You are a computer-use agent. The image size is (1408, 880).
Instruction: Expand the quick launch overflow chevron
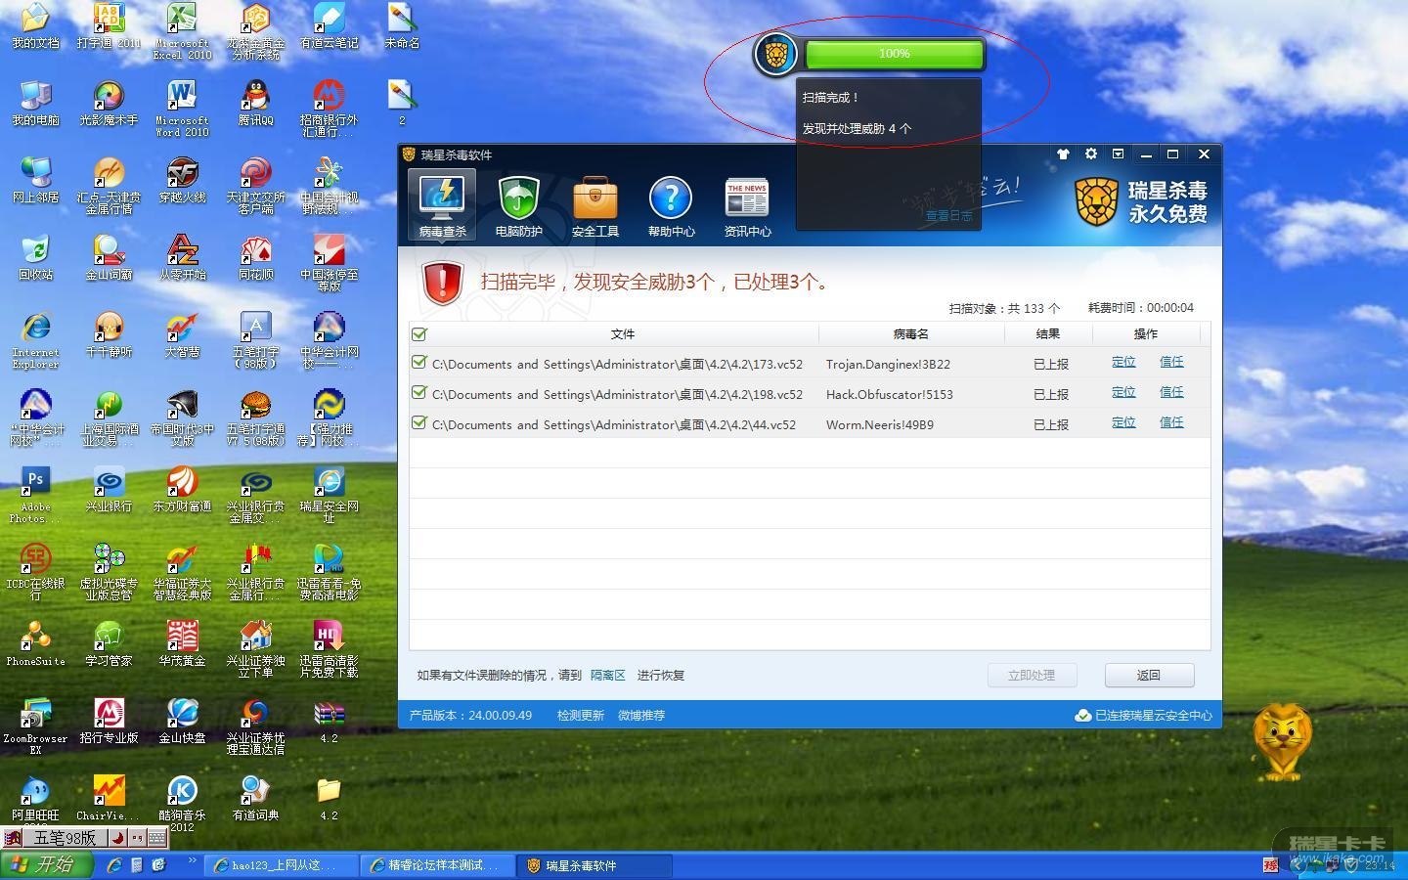point(193,861)
